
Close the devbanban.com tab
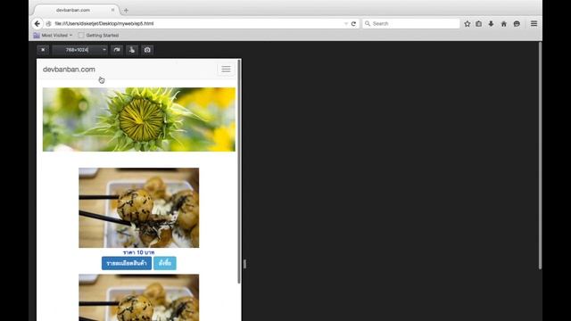click(113, 10)
